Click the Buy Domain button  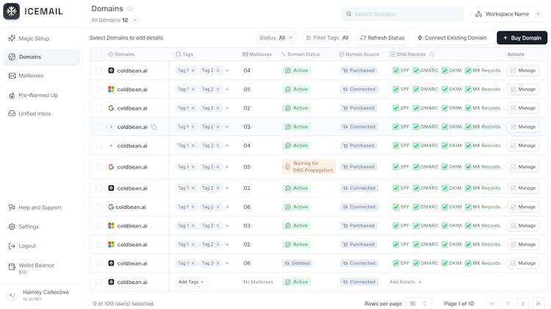pos(522,38)
